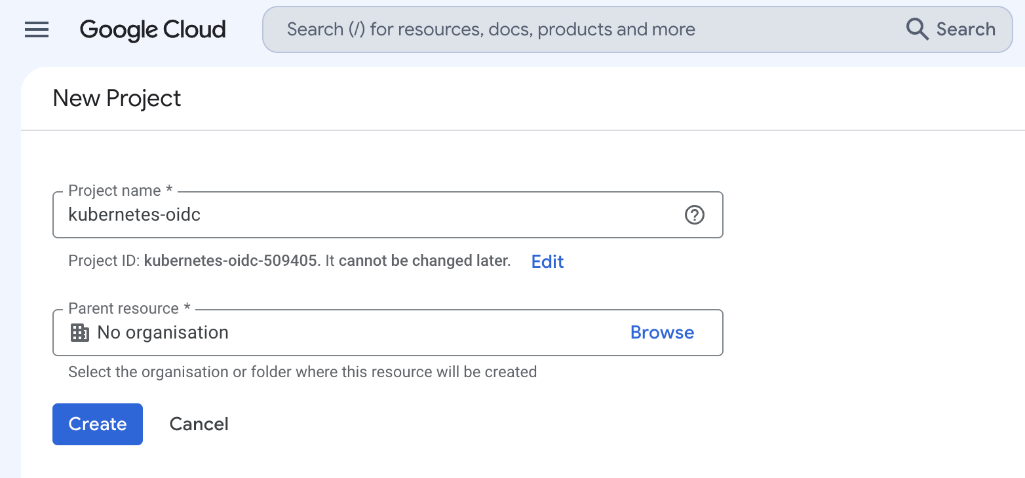This screenshot has width=1025, height=478.
Task: Click the Project name help icon
Action: [694, 215]
